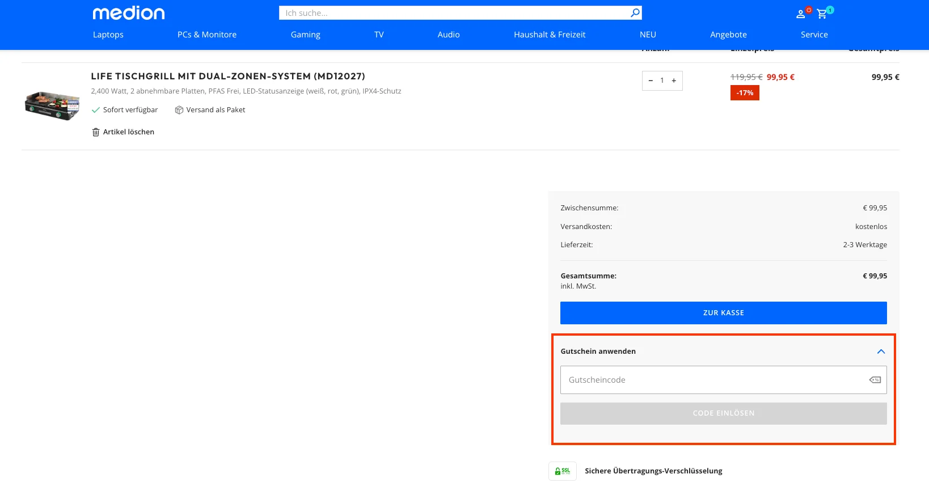Click the crossed-out price 119,95 €
Image resolution: width=929 pixels, height=491 pixels.
pyautogui.click(x=746, y=77)
